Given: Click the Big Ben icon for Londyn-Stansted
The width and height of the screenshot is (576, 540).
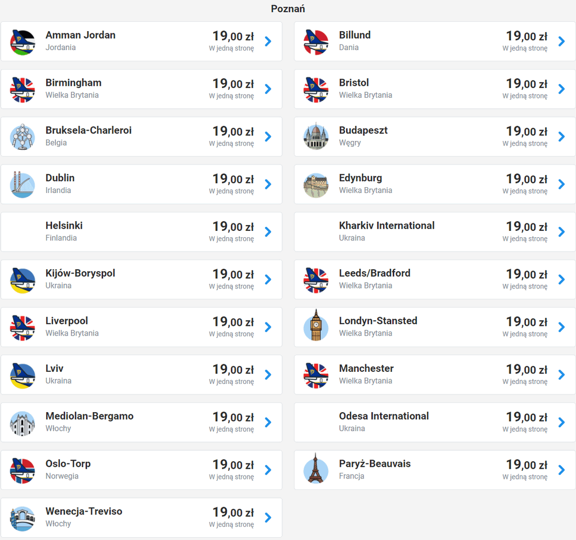Looking at the screenshot, I should (316, 326).
